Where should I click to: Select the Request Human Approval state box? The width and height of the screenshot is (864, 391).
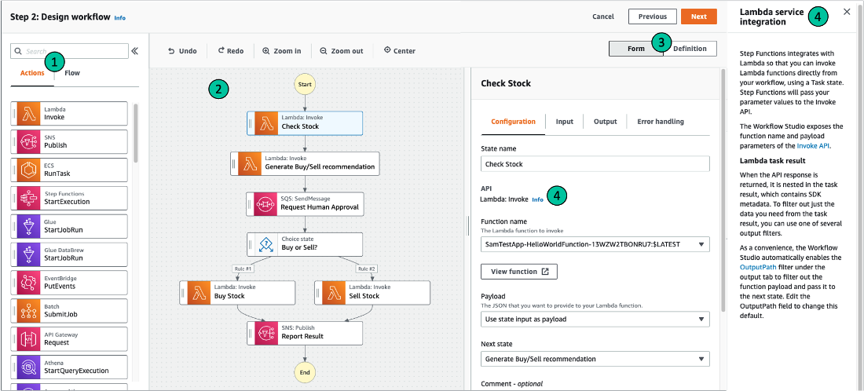305,204
